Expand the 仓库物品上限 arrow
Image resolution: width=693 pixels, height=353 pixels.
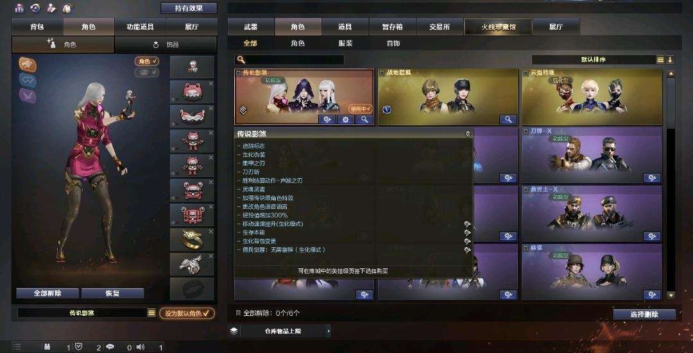pos(328,331)
